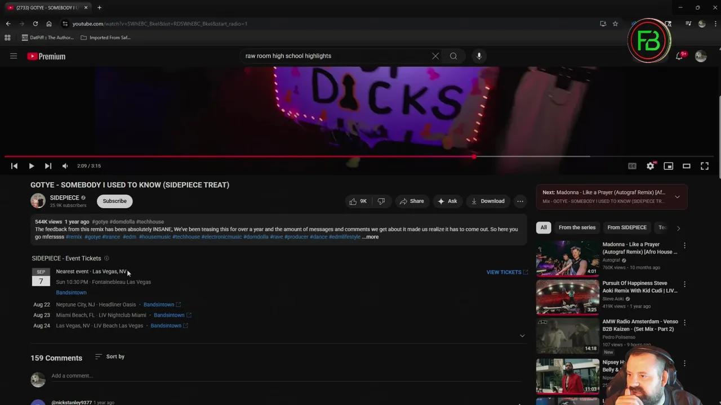Click the search text field
This screenshot has height=405, width=721.
click(335, 56)
